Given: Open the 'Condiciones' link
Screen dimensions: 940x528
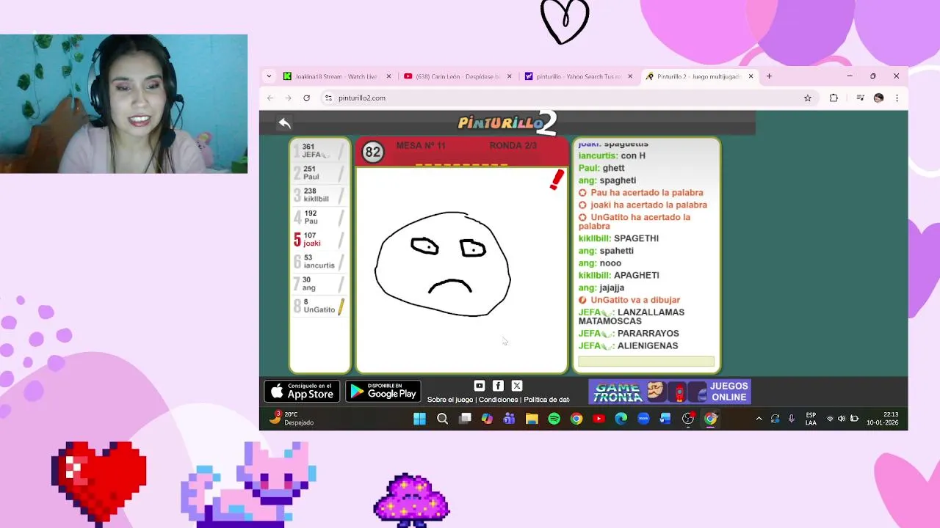Looking at the screenshot, I should pos(499,400).
